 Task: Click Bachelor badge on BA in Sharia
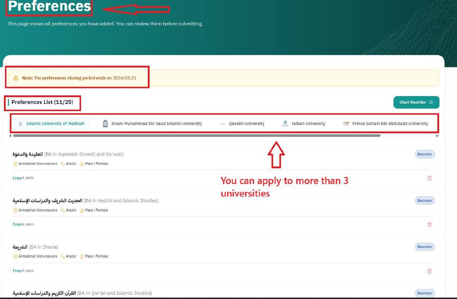pos(425,247)
